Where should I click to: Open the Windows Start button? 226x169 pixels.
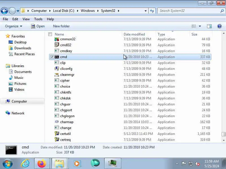8,163
